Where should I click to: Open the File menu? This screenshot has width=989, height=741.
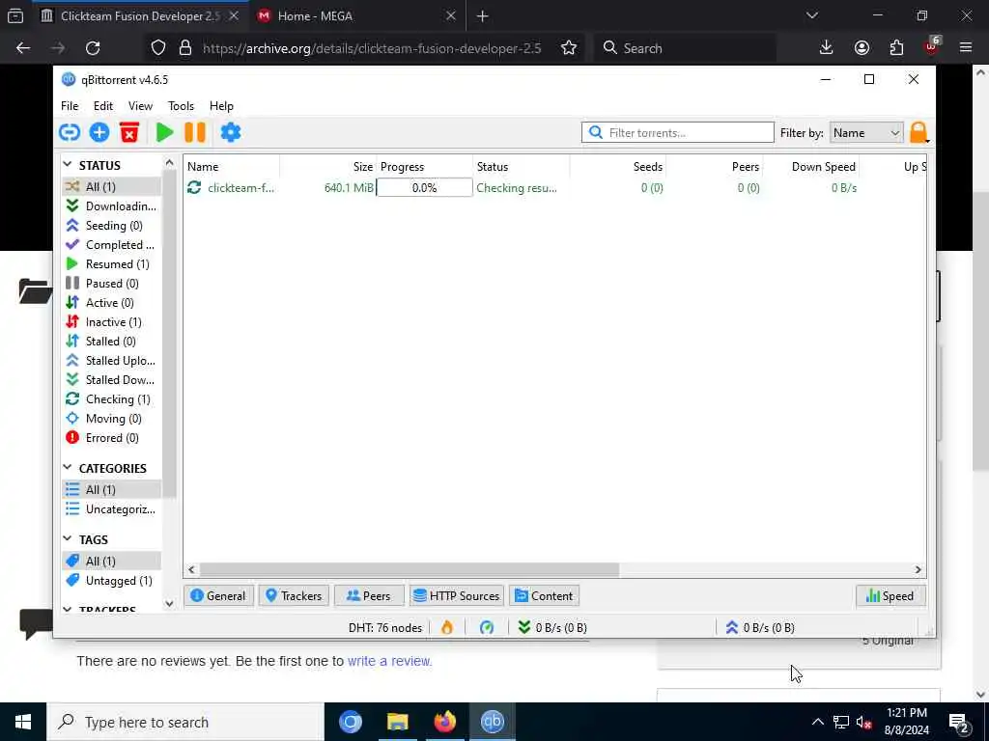(x=70, y=106)
